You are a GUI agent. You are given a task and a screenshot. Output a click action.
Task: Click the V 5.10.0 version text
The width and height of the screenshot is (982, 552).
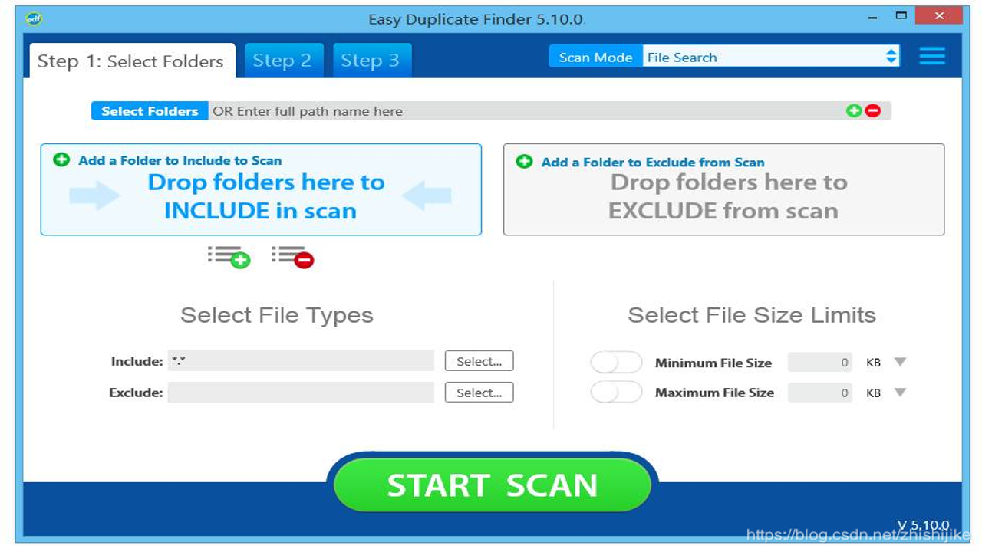(x=924, y=525)
